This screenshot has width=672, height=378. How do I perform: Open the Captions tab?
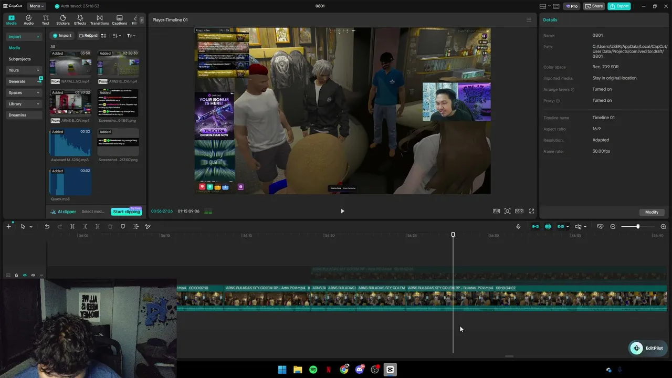point(119,20)
